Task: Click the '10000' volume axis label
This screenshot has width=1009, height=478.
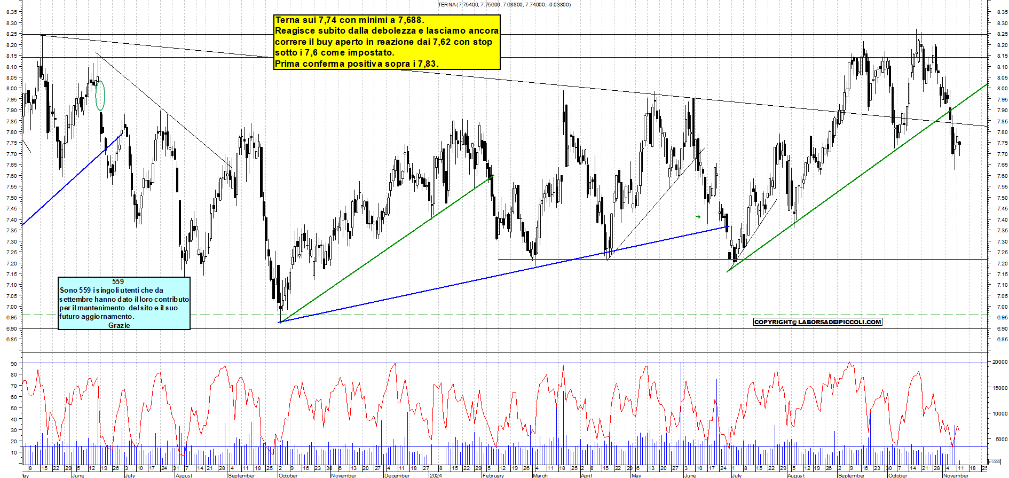Action: 1000,413
